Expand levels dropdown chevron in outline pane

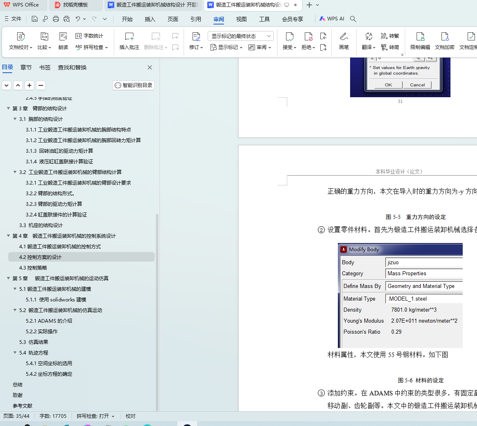7,85
